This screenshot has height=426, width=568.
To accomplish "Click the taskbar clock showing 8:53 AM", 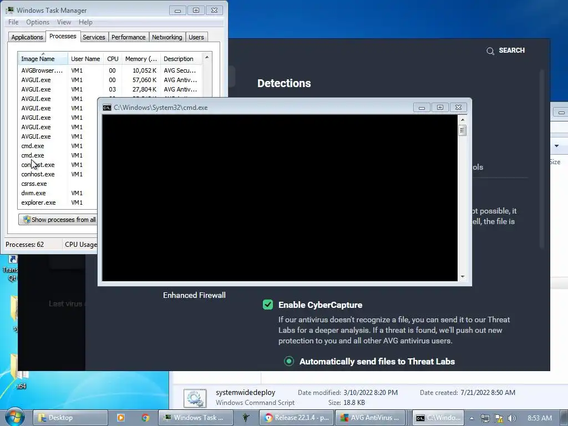I will coord(540,418).
